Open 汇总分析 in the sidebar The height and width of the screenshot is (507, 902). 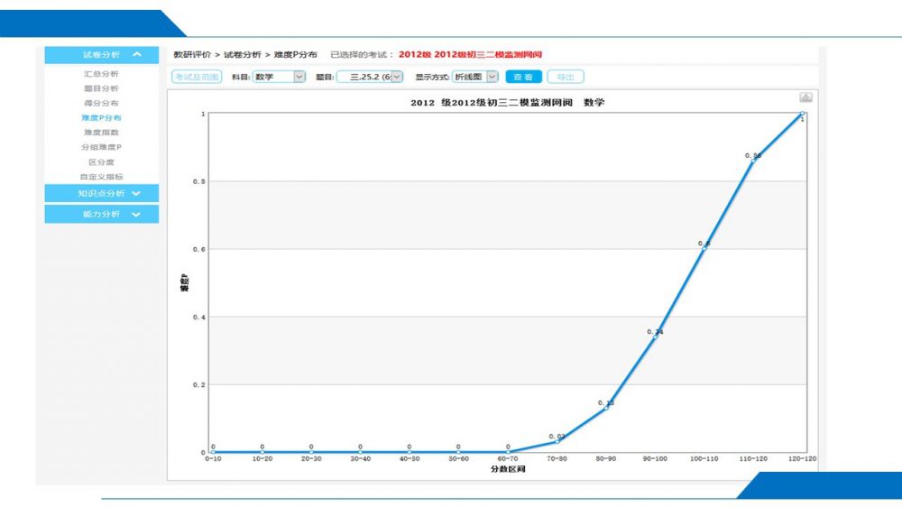pyautogui.click(x=101, y=74)
